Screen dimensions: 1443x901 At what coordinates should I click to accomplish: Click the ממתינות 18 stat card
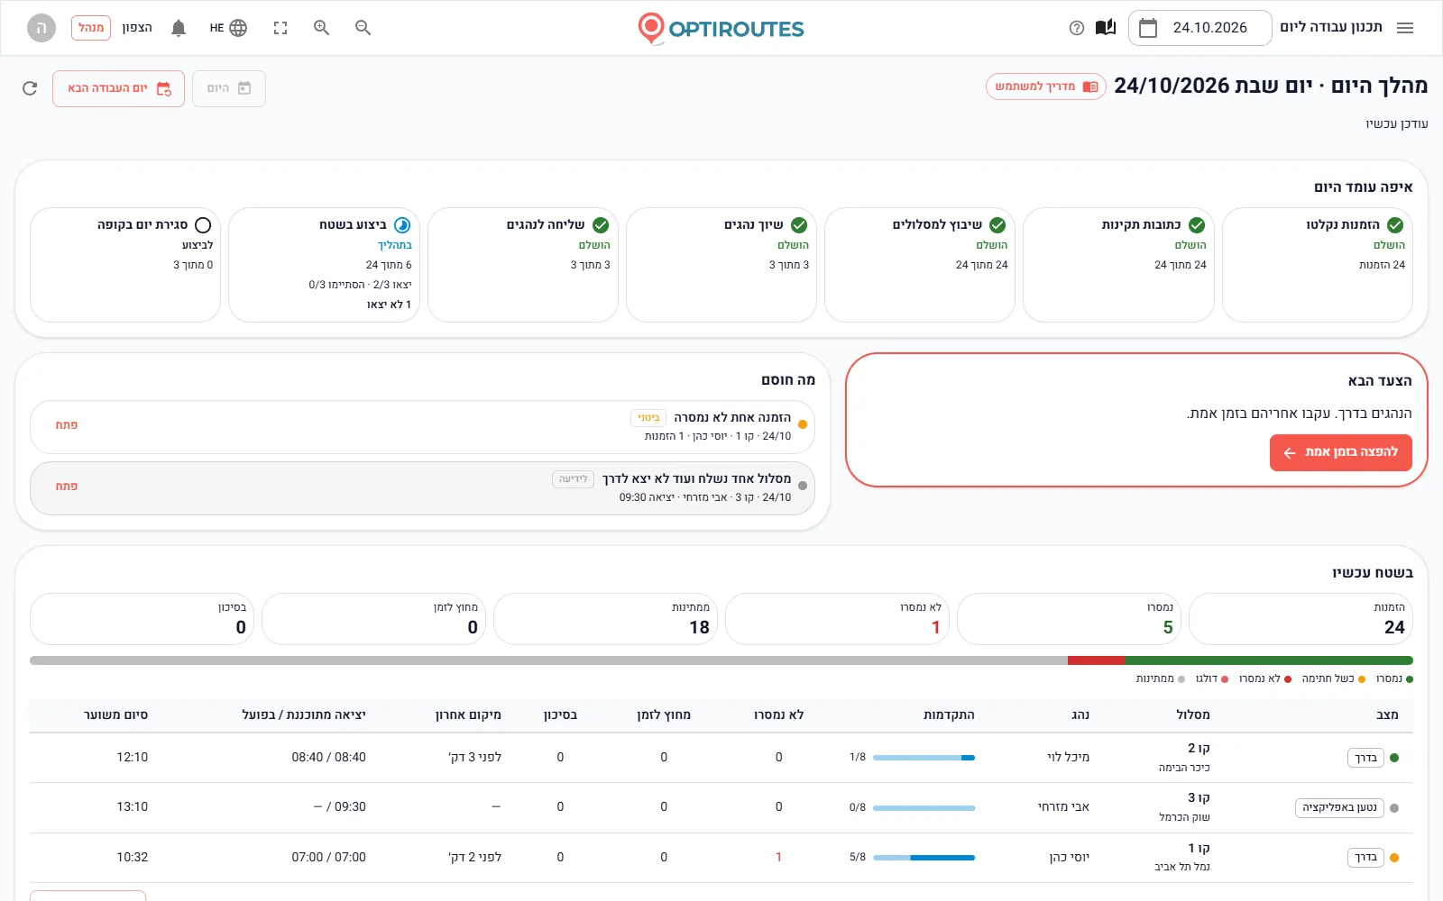tap(605, 619)
